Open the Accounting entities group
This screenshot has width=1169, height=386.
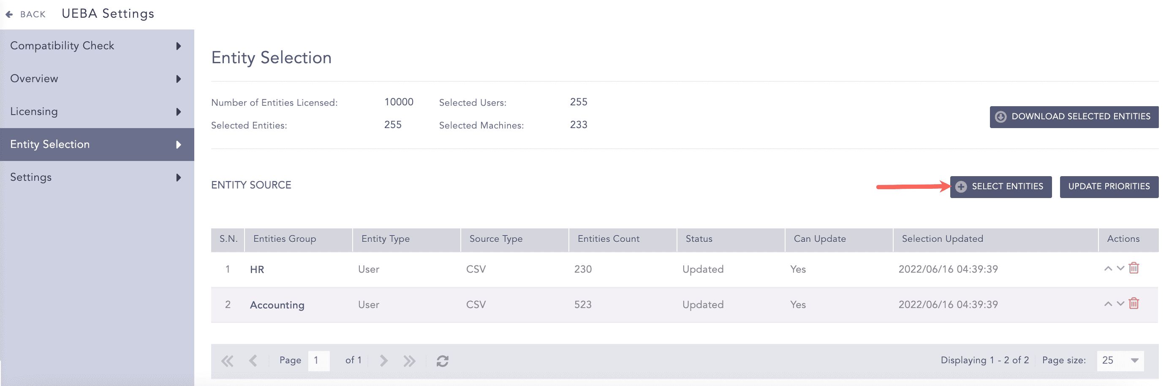click(x=277, y=304)
